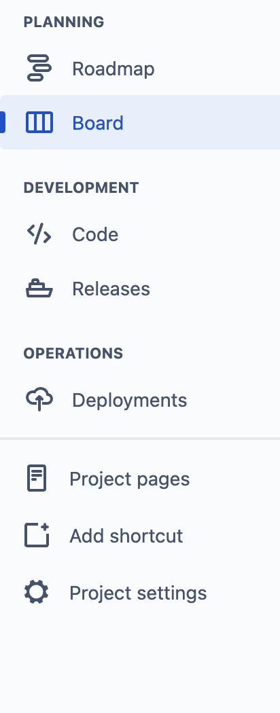280x713 pixels.
Task: Open the Releases menu label
Action: (111, 289)
